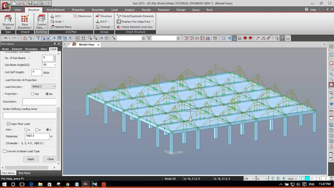This screenshot has width=334, height=188.
Task: Open the Control Data building tool
Action: coord(41,22)
